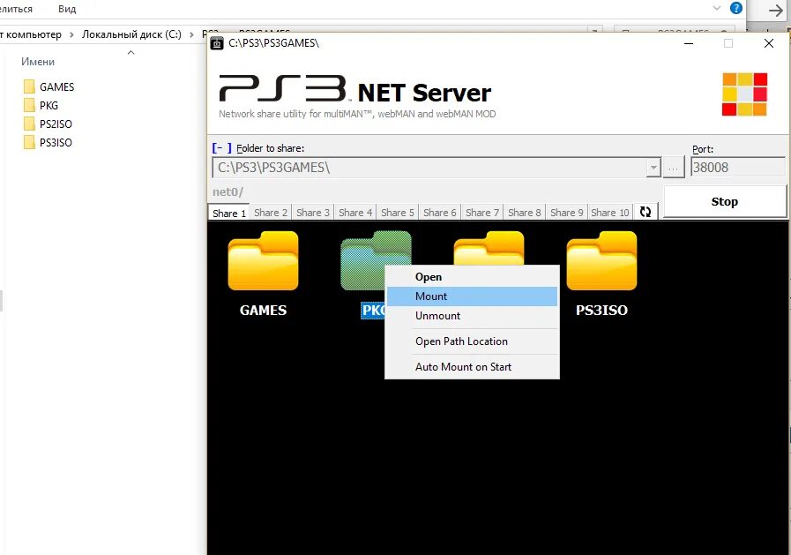The height and width of the screenshot is (555, 791).
Task: Click the colored squares logo in header
Action: coord(744,94)
